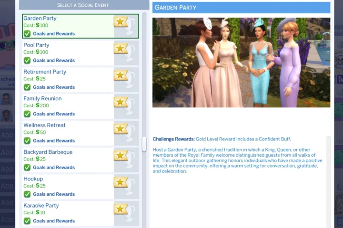Select the Hookup event
343x228 pixels.
click(x=81, y=187)
